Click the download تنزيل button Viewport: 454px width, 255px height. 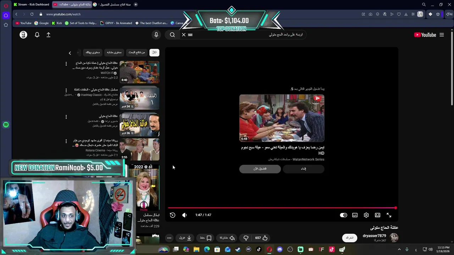point(186,238)
